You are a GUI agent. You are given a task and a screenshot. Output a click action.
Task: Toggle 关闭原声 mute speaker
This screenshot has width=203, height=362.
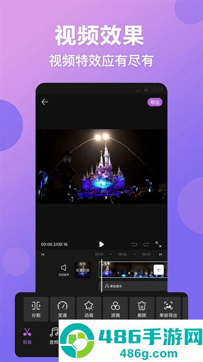tap(64, 270)
